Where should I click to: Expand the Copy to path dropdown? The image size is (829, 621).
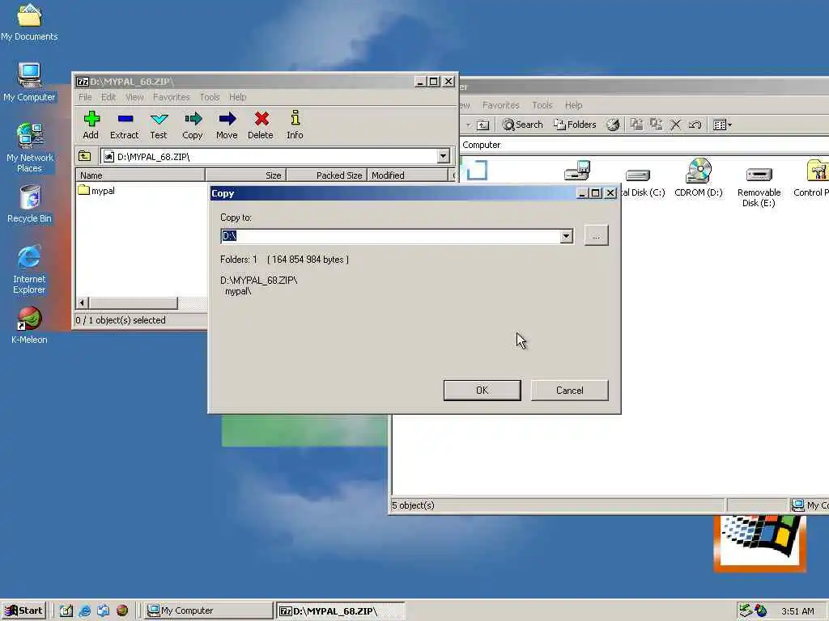pos(566,235)
